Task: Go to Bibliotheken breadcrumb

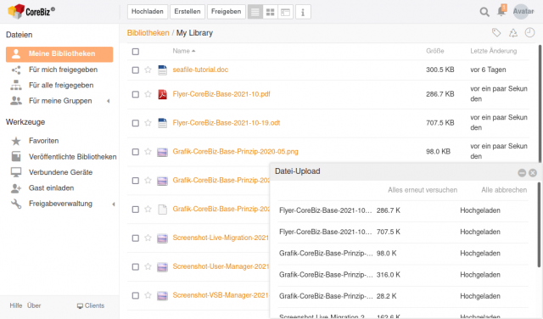Action: (x=148, y=33)
